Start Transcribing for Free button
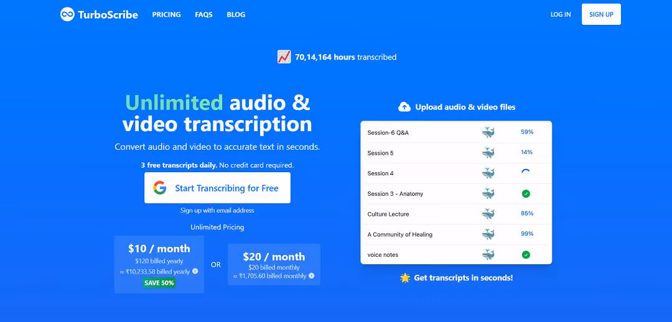Image resolution: width=672 pixels, height=322 pixels. coord(217,188)
